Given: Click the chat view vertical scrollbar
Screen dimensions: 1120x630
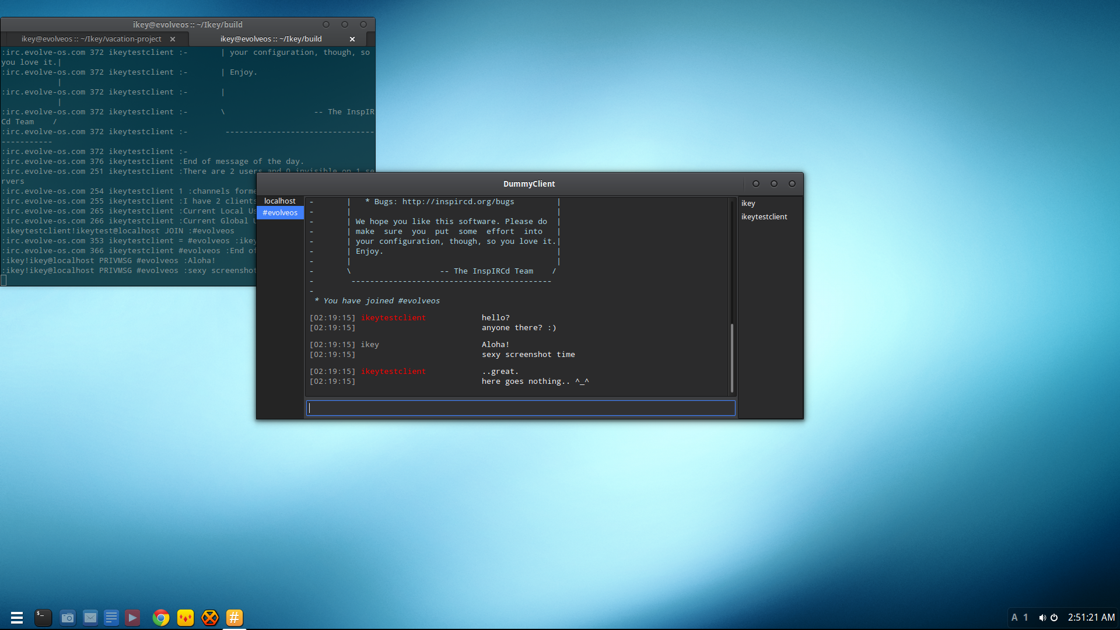Looking at the screenshot, I should click(x=731, y=358).
